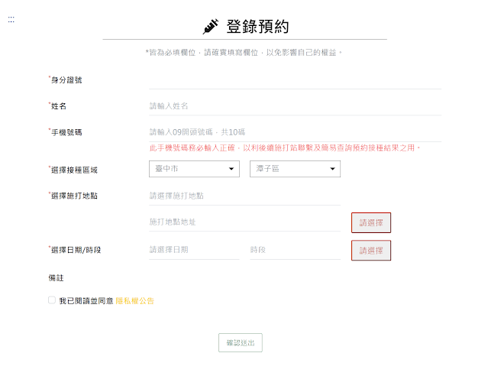The height and width of the screenshot is (379, 488).
Task: Click 請選擇 button for date and time
Action: pyautogui.click(x=371, y=251)
